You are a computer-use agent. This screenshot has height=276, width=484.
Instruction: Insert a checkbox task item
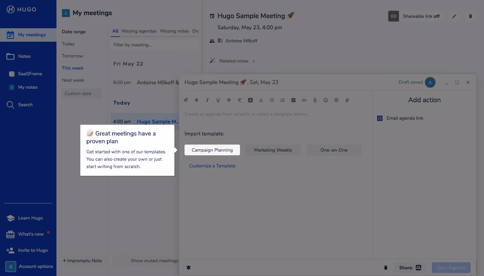pos(293,100)
